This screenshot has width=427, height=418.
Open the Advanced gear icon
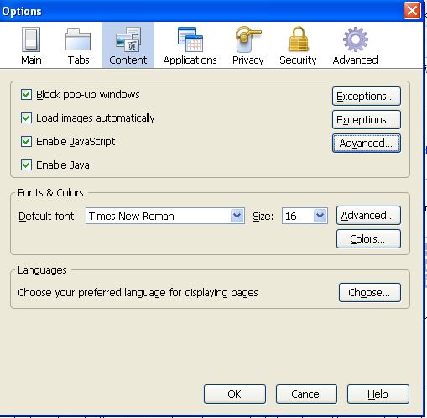[x=356, y=39]
